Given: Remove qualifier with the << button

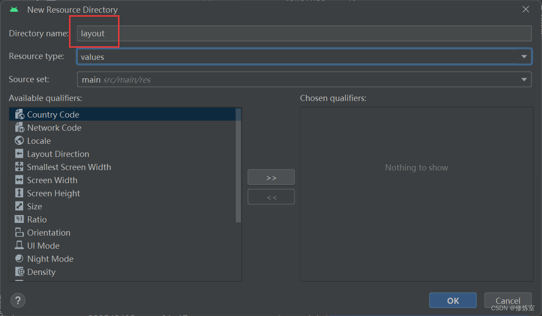Looking at the screenshot, I should [x=271, y=197].
